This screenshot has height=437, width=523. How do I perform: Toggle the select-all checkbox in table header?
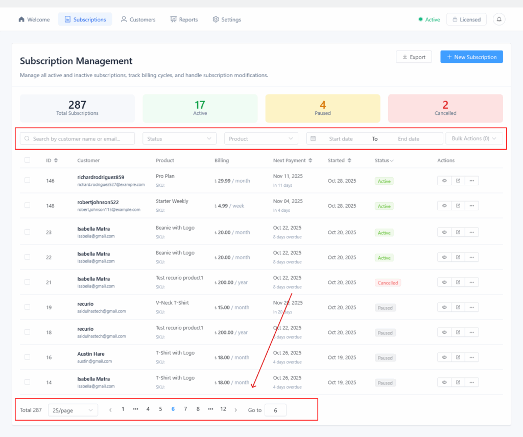click(28, 160)
